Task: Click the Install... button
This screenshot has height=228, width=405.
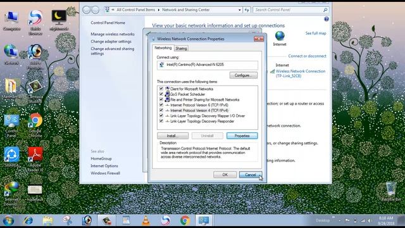Action: click(173, 136)
